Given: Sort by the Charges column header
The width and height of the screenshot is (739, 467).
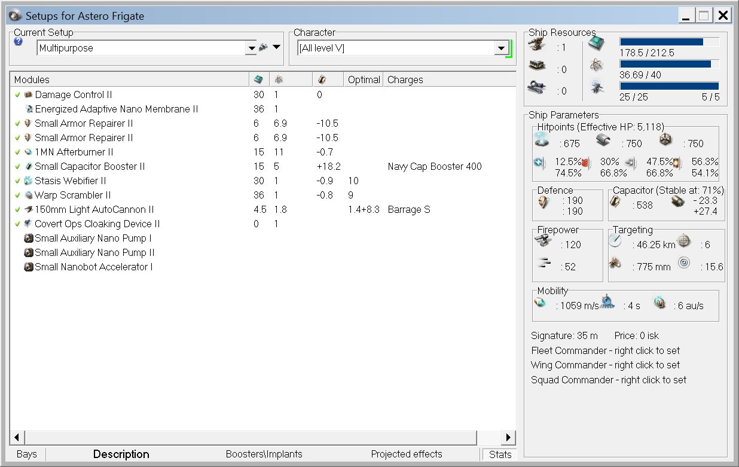Looking at the screenshot, I should (450, 80).
